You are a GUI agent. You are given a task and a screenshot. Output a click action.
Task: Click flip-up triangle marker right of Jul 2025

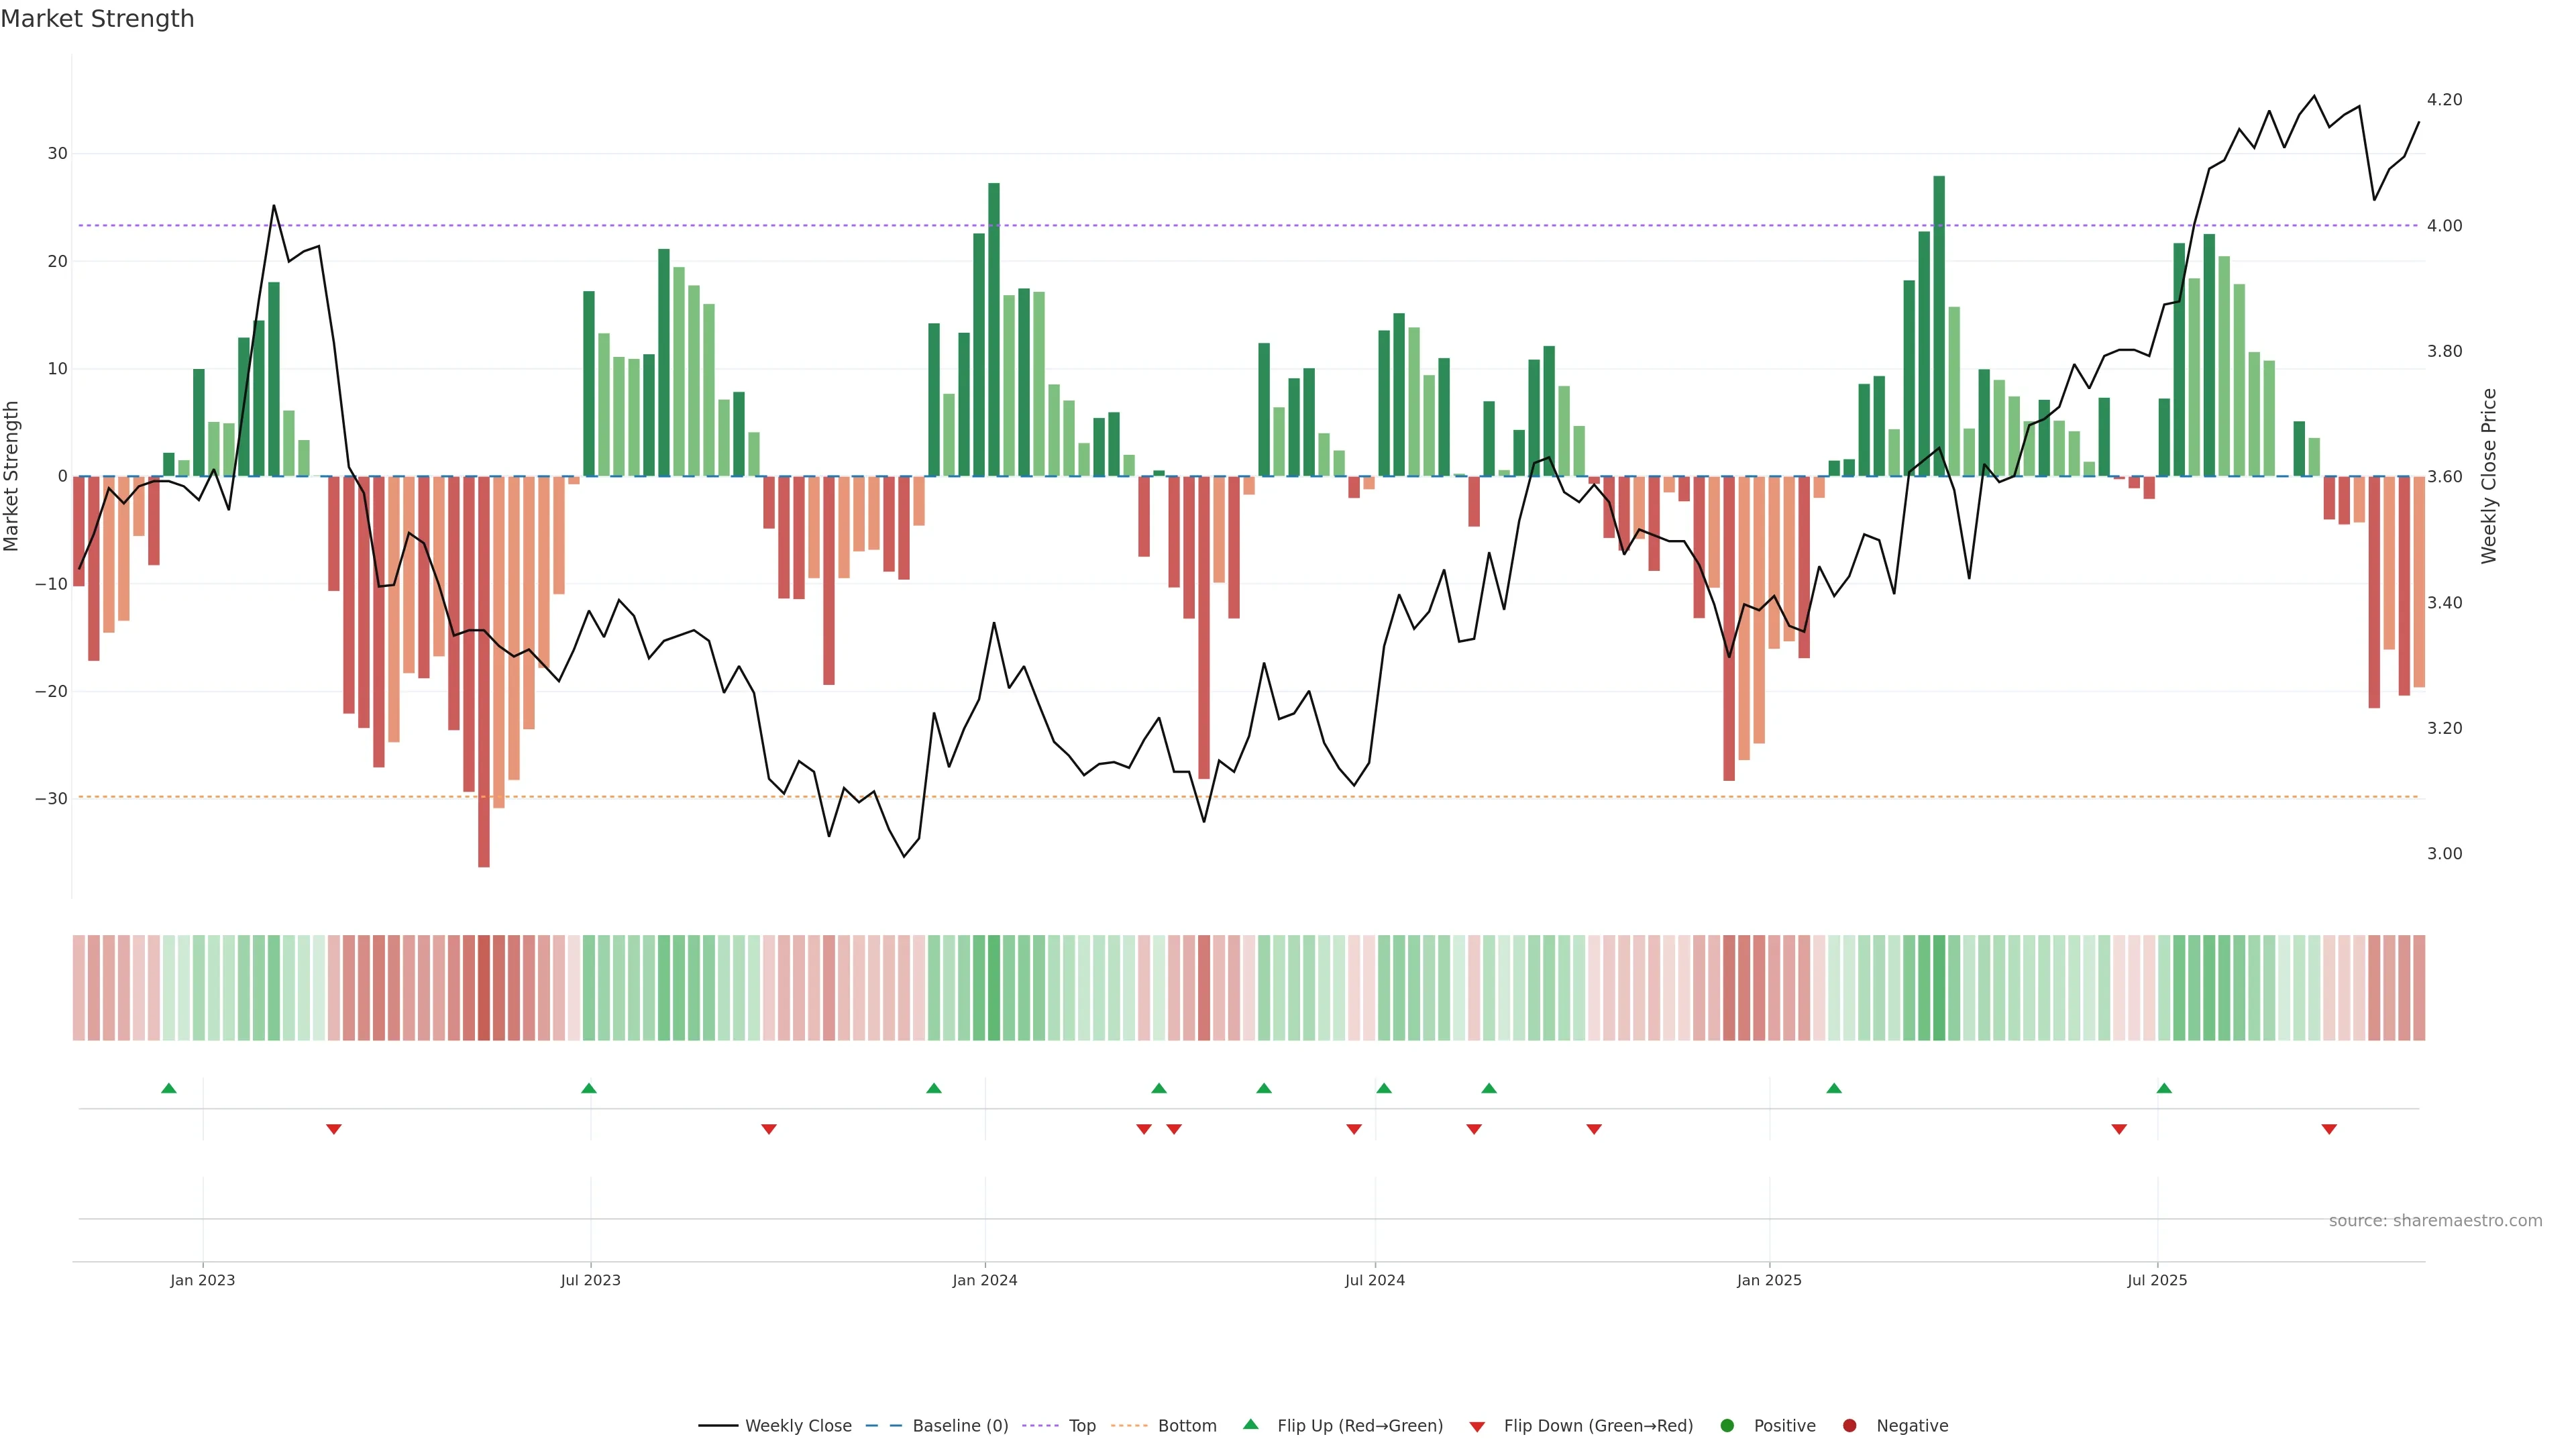tap(2164, 1088)
